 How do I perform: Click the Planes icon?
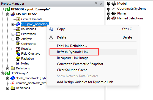tap(114, 13)
